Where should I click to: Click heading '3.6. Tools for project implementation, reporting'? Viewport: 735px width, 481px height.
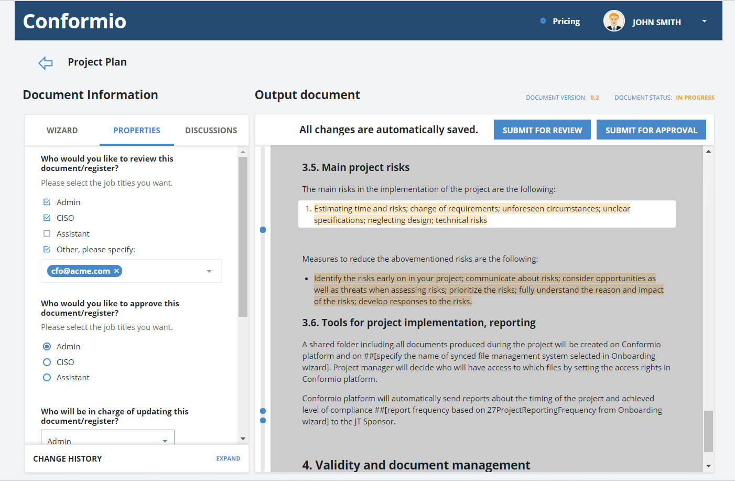pos(419,323)
